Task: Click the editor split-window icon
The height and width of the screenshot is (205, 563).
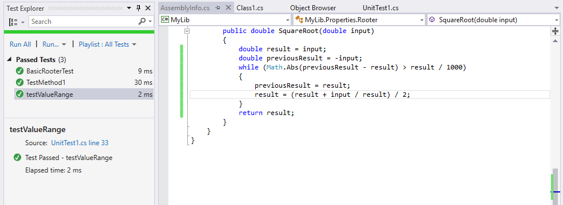Action: [x=555, y=31]
